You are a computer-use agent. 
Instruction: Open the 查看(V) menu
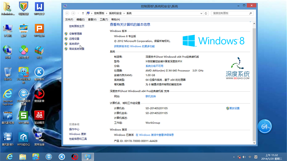[x=92, y=20]
